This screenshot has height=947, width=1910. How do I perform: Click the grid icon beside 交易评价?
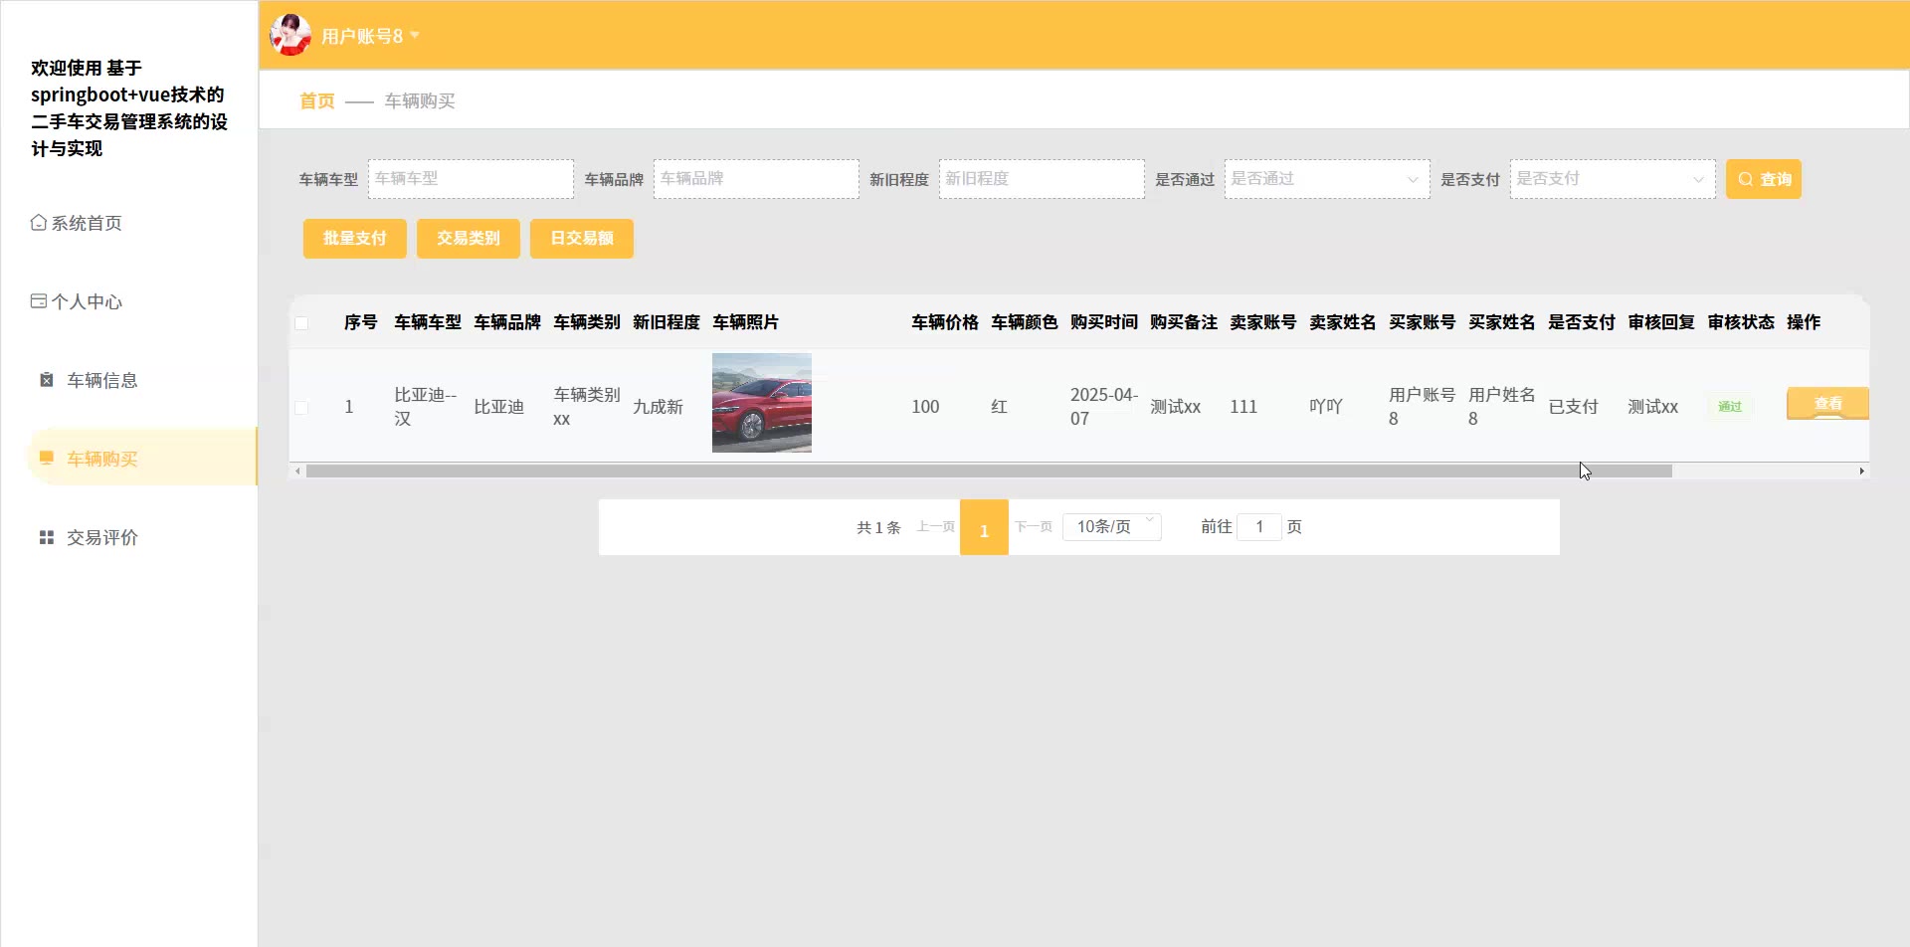pyautogui.click(x=46, y=537)
